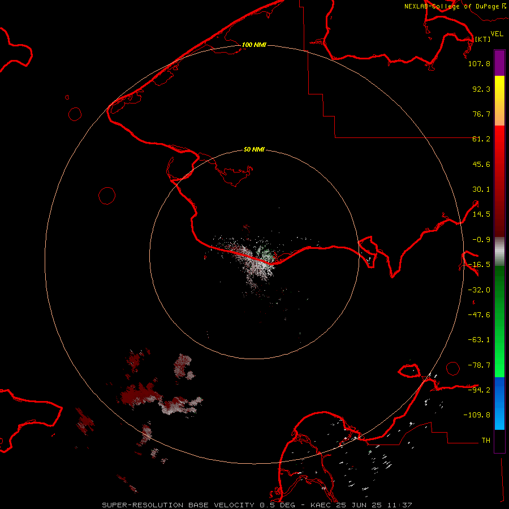
Task: Click the -63.1 velocity scale value
Action: [479, 340]
